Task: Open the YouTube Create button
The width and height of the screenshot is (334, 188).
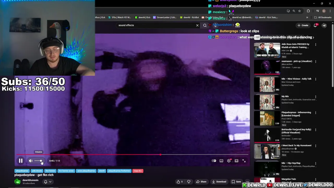Action: pyautogui.click(x=303, y=25)
